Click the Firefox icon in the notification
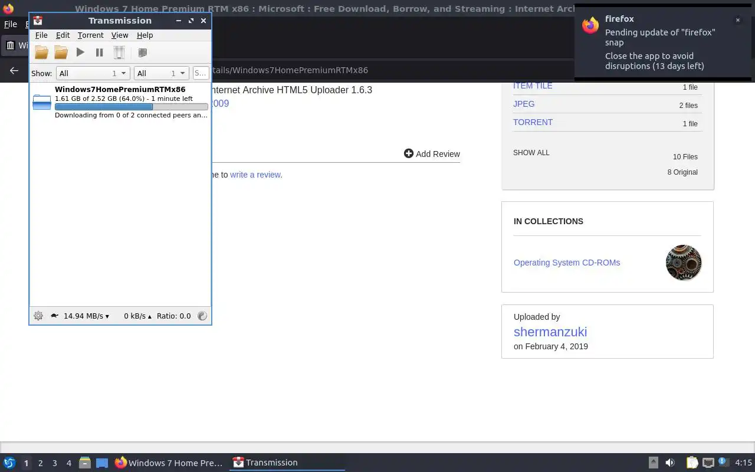Screen dimensions: 755x472 tap(590, 25)
